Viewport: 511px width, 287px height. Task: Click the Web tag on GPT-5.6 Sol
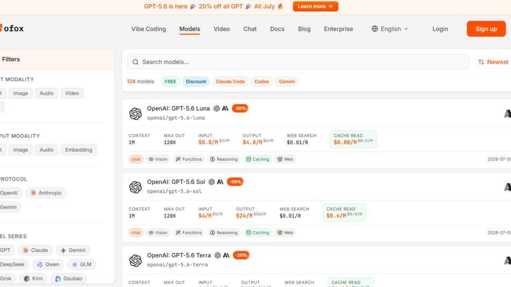pyautogui.click(x=285, y=233)
